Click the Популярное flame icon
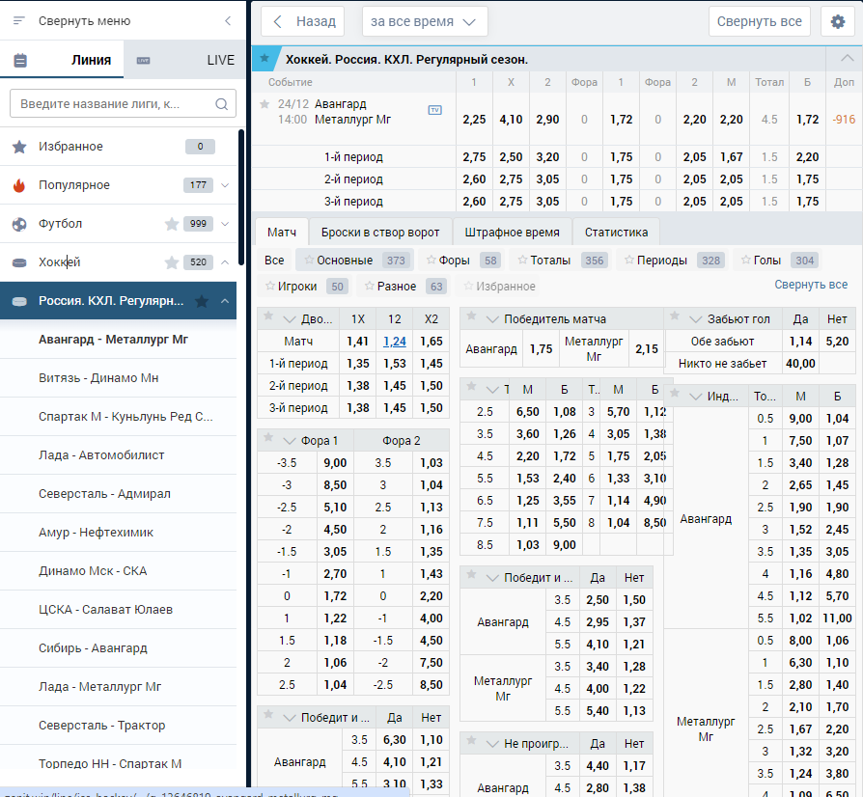The height and width of the screenshot is (797, 863). point(19,185)
